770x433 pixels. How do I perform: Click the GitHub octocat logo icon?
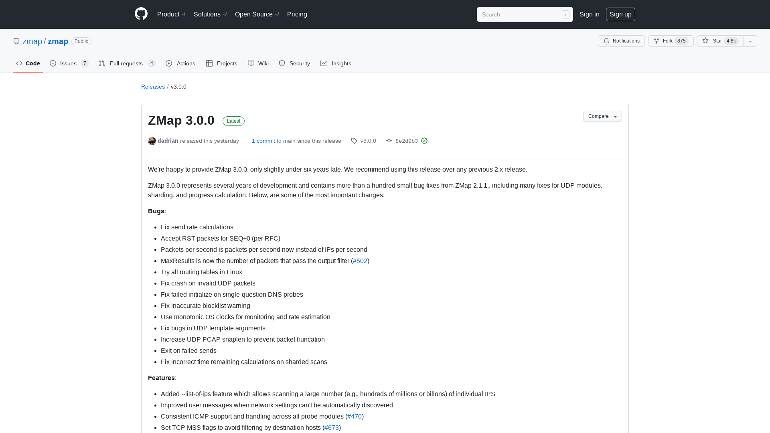coord(141,14)
